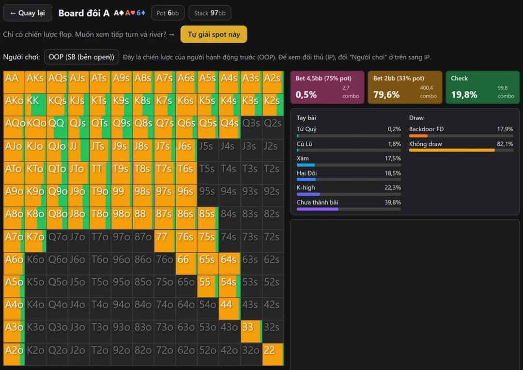Click the Pot 6bb badge
523x370 pixels.
(x=168, y=13)
